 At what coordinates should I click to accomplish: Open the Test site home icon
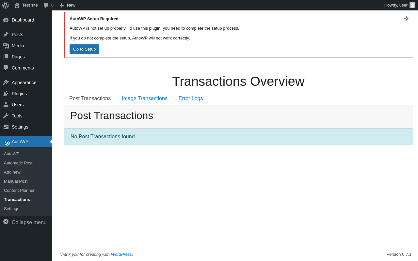[17, 5]
